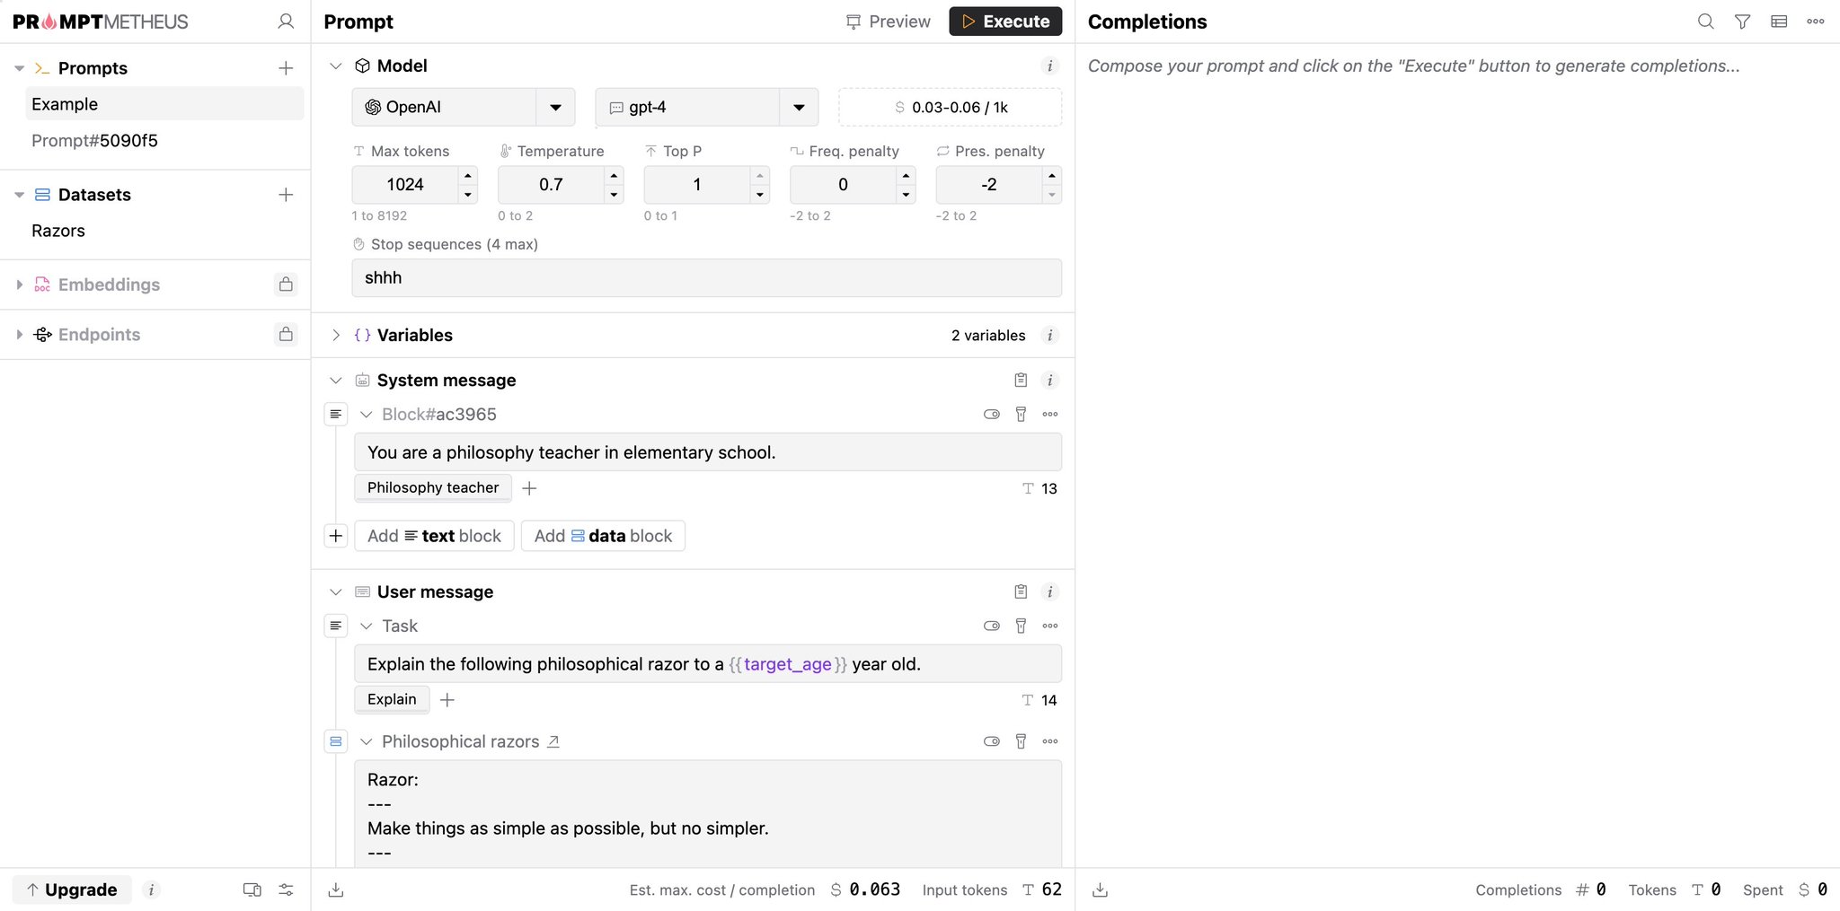The height and width of the screenshot is (911, 1840).
Task: Open info icon next to Upgrade
Action: coord(151,889)
